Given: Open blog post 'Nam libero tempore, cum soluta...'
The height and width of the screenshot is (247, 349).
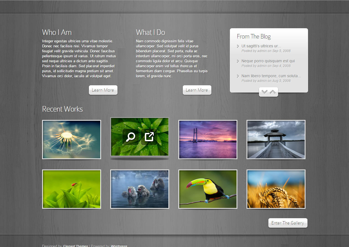Looking at the screenshot, I should [x=271, y=76].
